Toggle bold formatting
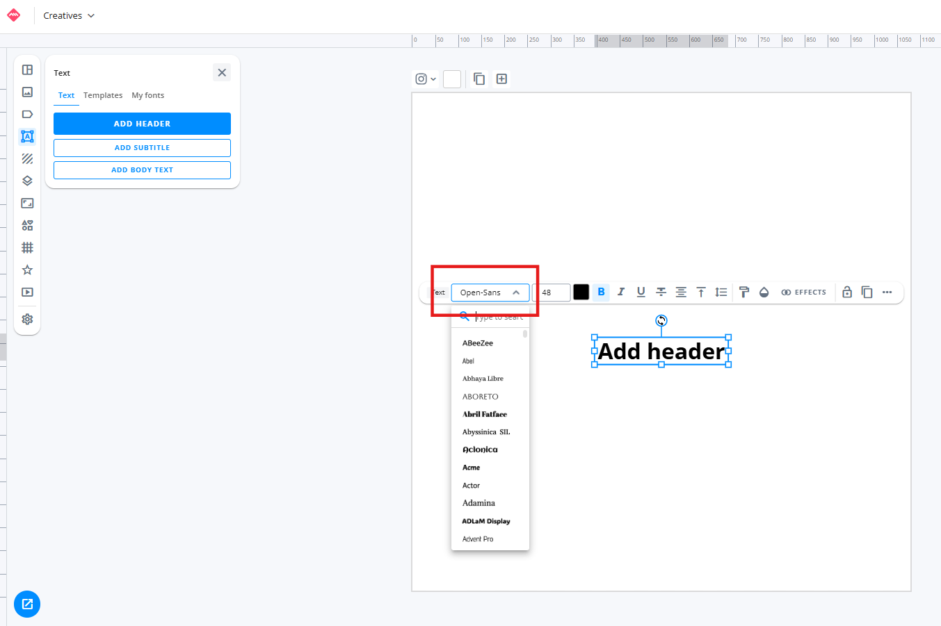Viewport: 941px width, 626px height. point(601,293)
